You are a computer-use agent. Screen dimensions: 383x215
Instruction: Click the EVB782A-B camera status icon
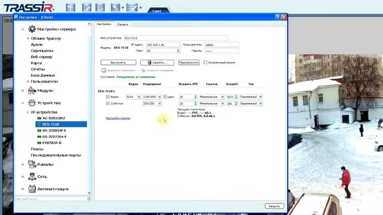coord(39,143)
